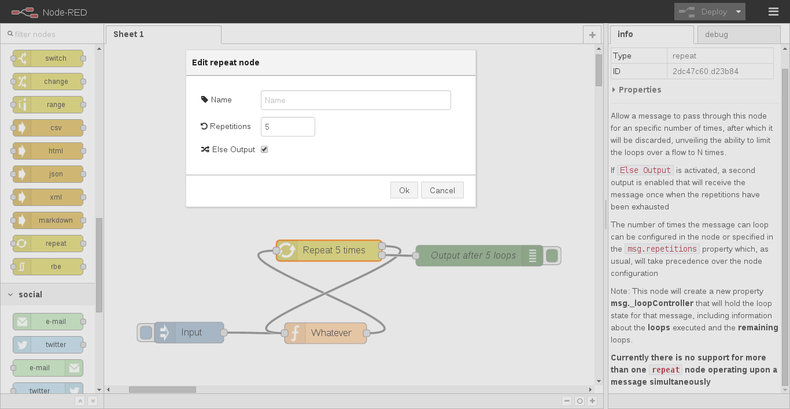Expand all palette categories

coord(92,401)
